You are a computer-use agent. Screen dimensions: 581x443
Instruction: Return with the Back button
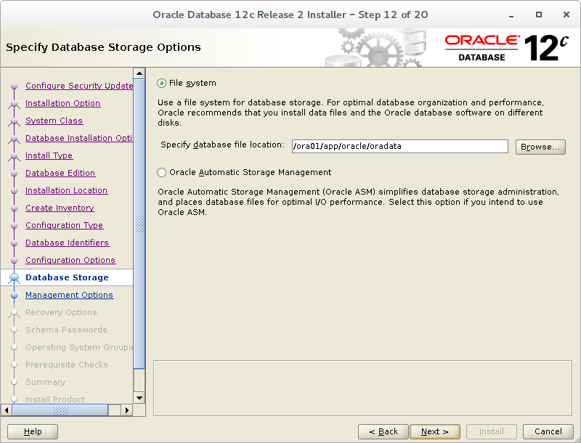383,431
